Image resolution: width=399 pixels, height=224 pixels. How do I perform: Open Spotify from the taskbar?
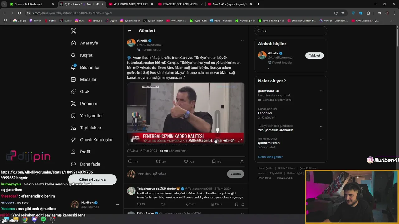point(43,219)
